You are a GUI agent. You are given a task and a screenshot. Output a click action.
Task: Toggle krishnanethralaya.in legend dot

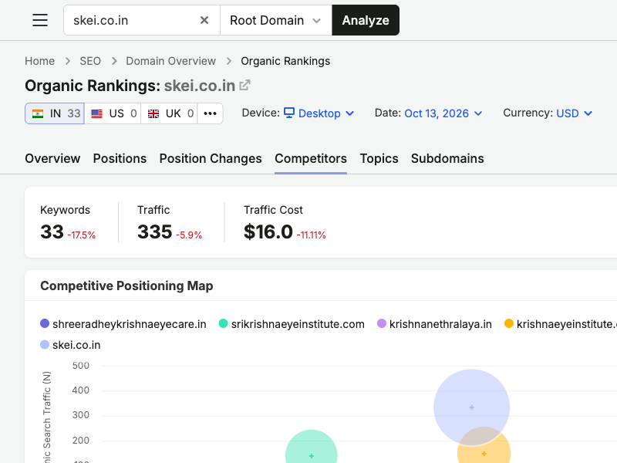tap(381, 323)
